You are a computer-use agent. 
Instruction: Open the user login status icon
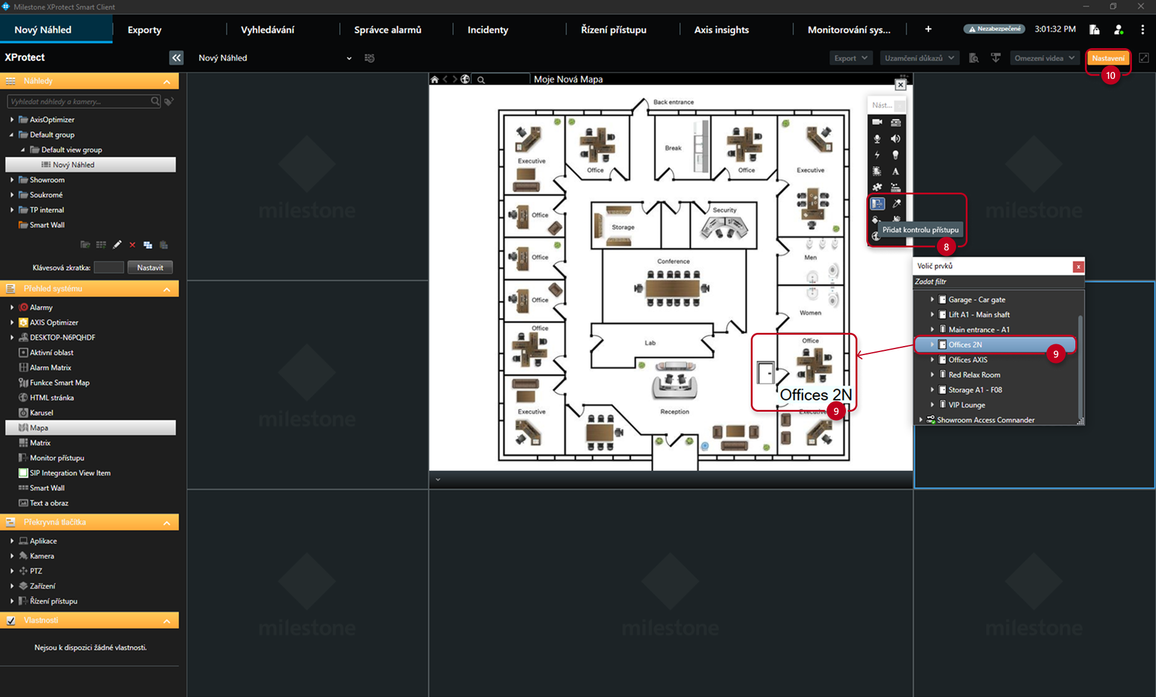click(x=1119, y=29)
